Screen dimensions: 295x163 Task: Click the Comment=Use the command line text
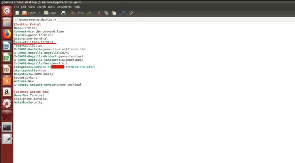39,32
